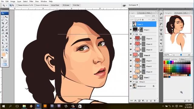Select the Type tool
Screen dimensions: 194x109
point(6,40)
